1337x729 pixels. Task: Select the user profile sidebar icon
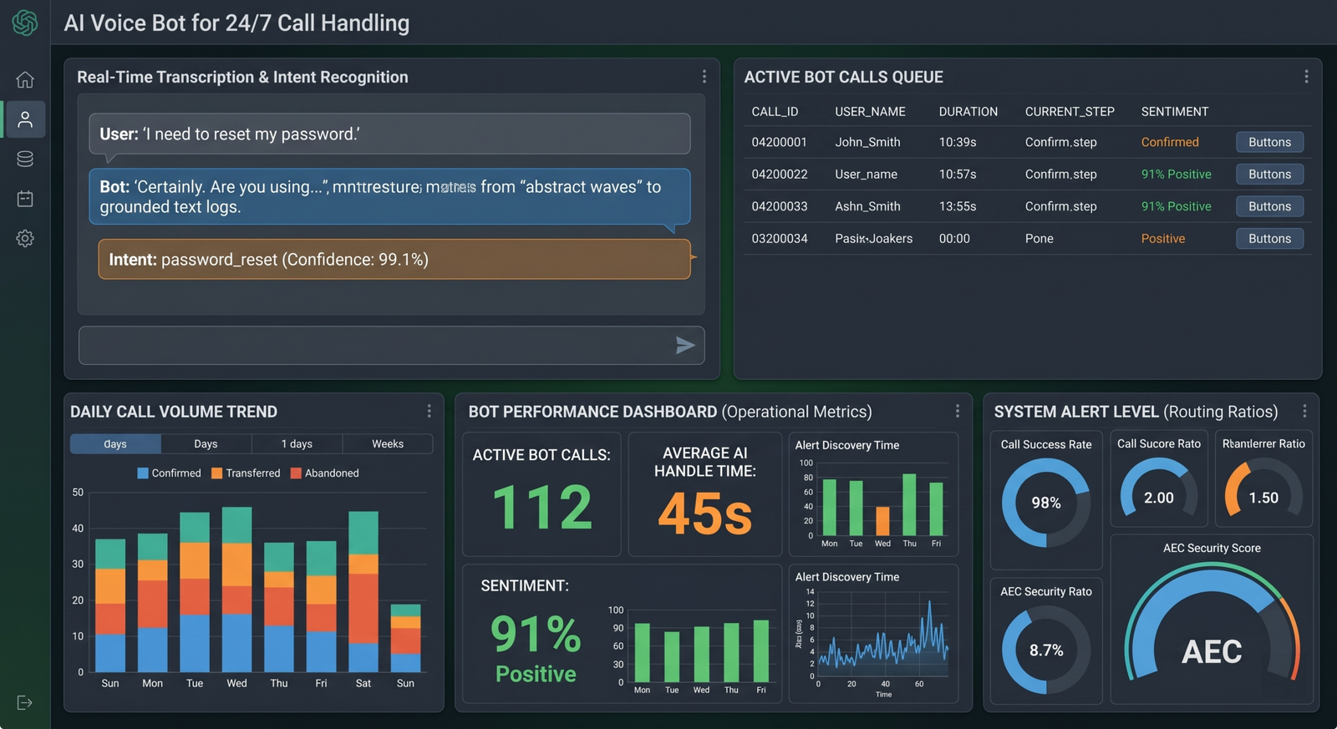pyautogui.click(x=25, y=119)
